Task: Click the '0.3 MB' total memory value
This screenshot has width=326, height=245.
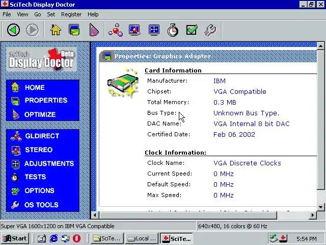Action: pyautogui.click(x=225, y=103)
